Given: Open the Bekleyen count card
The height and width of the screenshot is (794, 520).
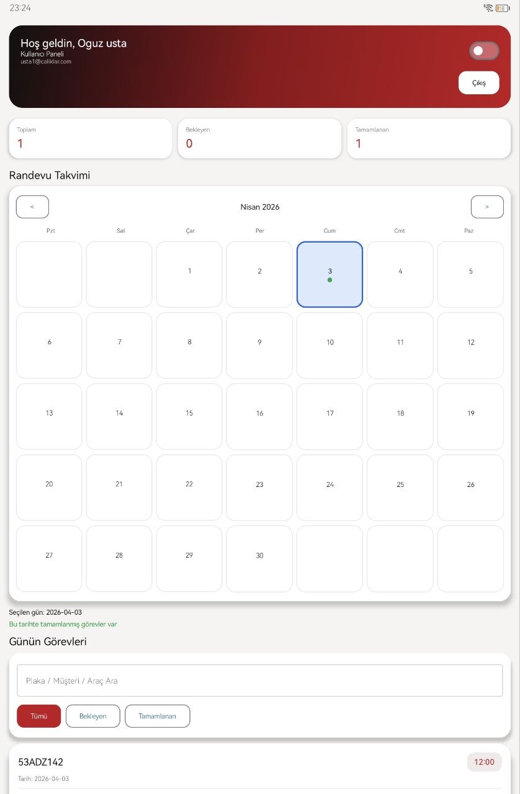Looking at the screenshot, I should (259, 138).
